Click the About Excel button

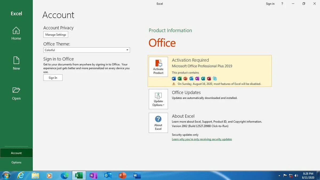158,123
